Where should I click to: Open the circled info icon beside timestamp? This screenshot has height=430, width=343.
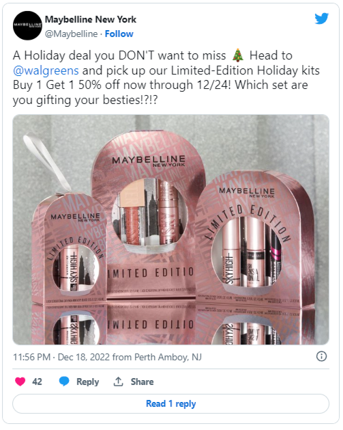[x=321, y=356]
